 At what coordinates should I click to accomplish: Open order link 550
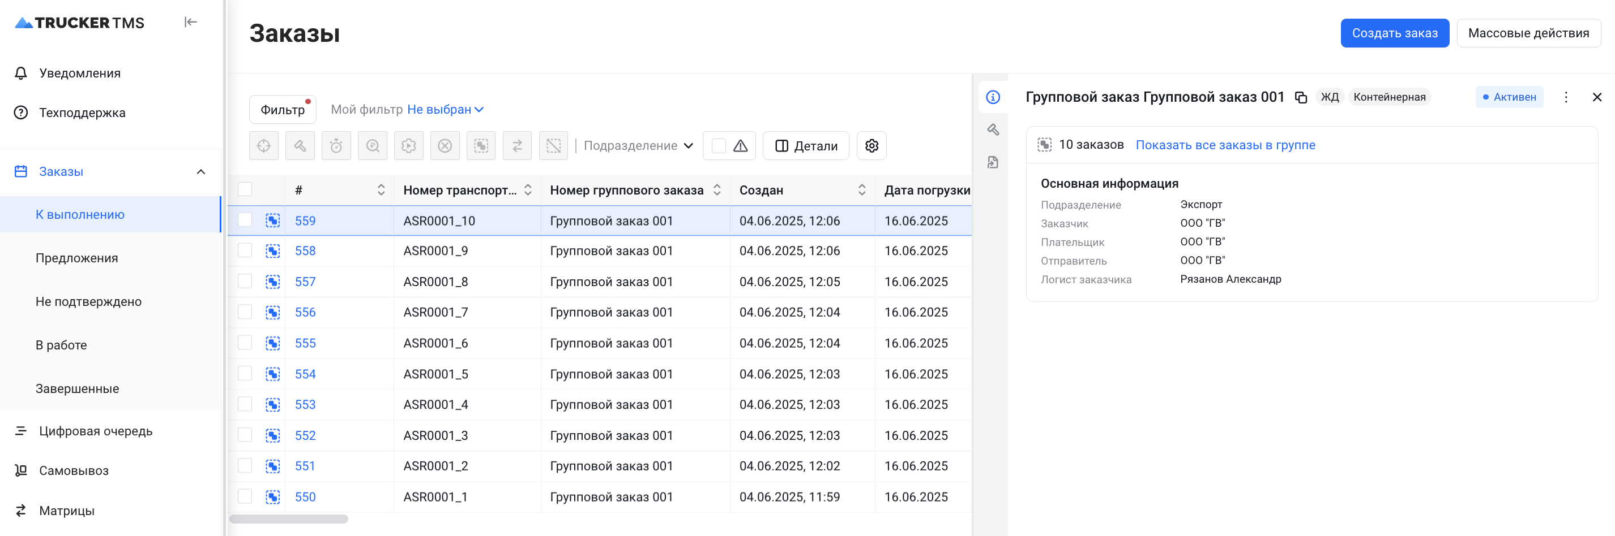(x=305, y=496)
